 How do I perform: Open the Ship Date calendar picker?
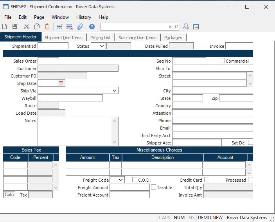click(x=61, y=83)
